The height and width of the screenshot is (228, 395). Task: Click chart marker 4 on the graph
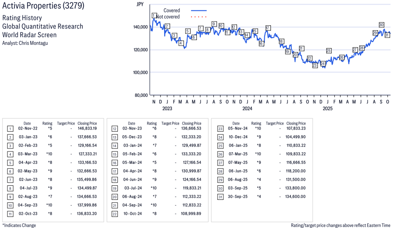[181, 43]
